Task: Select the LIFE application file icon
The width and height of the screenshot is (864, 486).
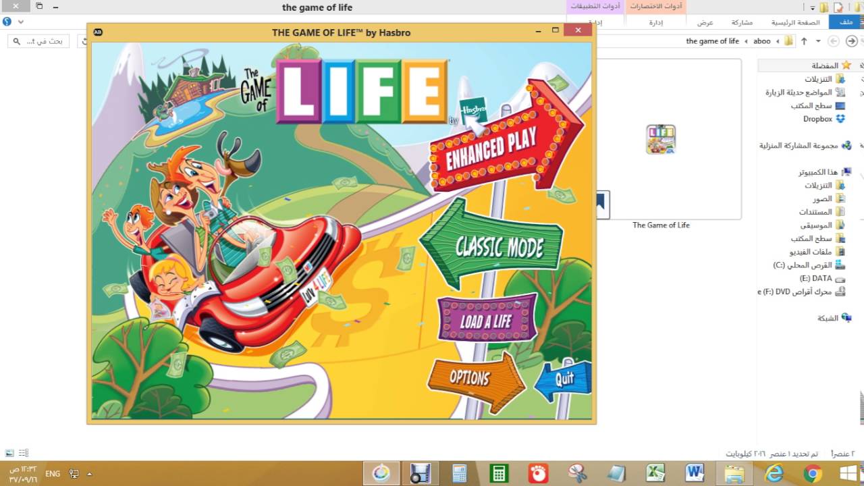Action: coord(660,140)
